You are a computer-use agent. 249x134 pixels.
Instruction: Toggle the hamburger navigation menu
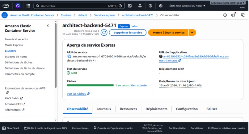pyautogui.click(x=4, y=15)
